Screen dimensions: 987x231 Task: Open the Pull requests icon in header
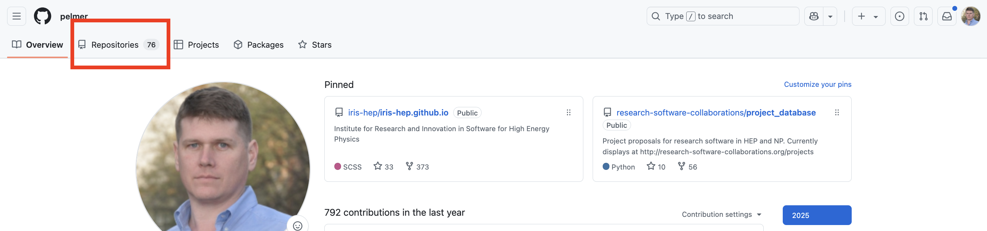(x=923, y=16)
